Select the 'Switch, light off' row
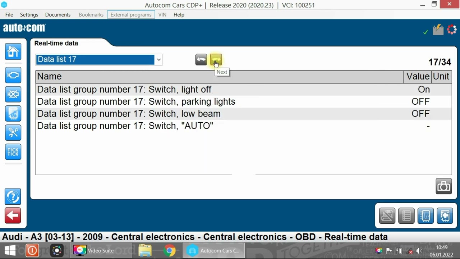Screen dimensions: 460x259 coord(243,89)
